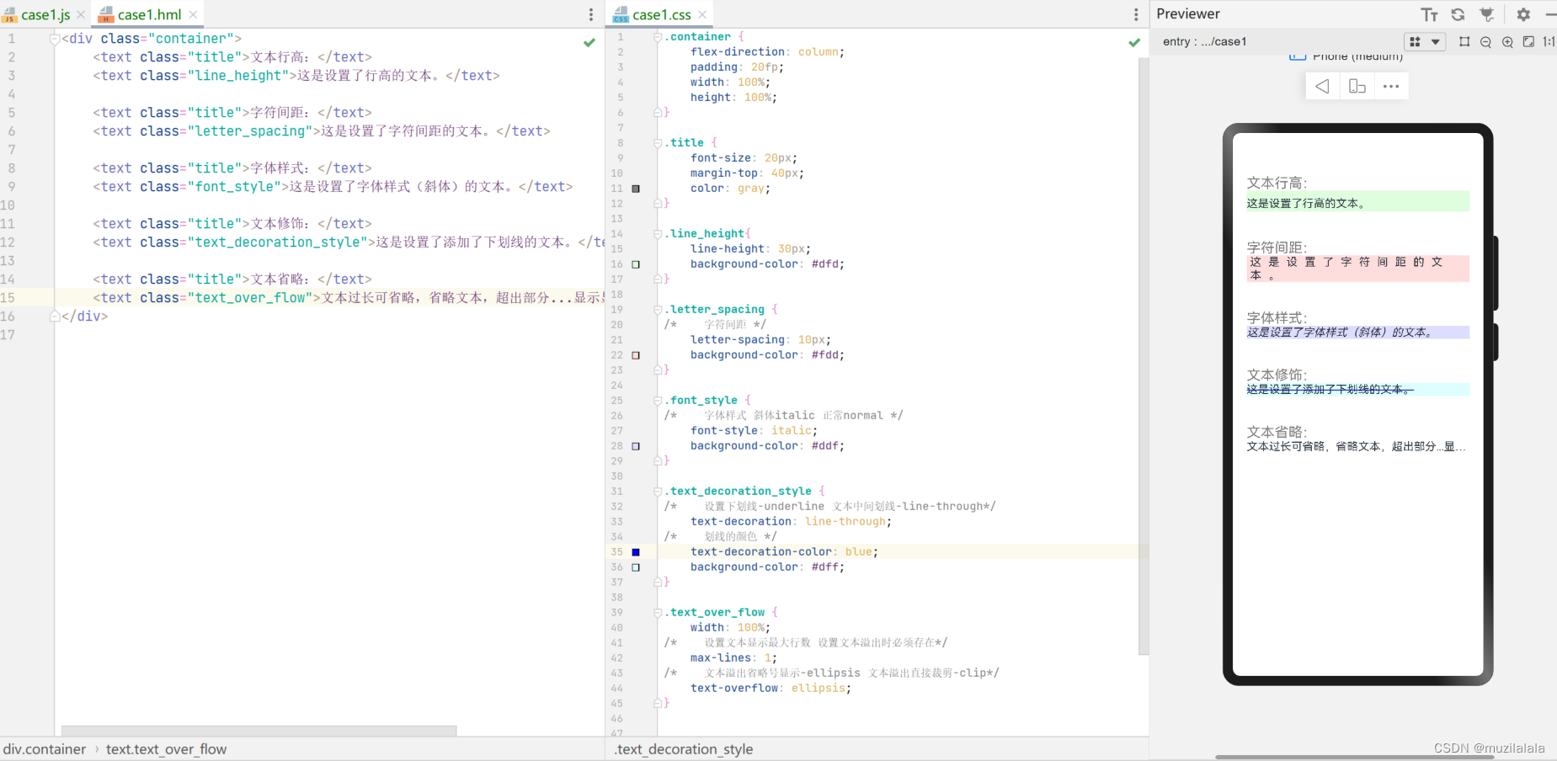
Task: Open the #fdd color swatch on line 22
Action: pos(636,355)
